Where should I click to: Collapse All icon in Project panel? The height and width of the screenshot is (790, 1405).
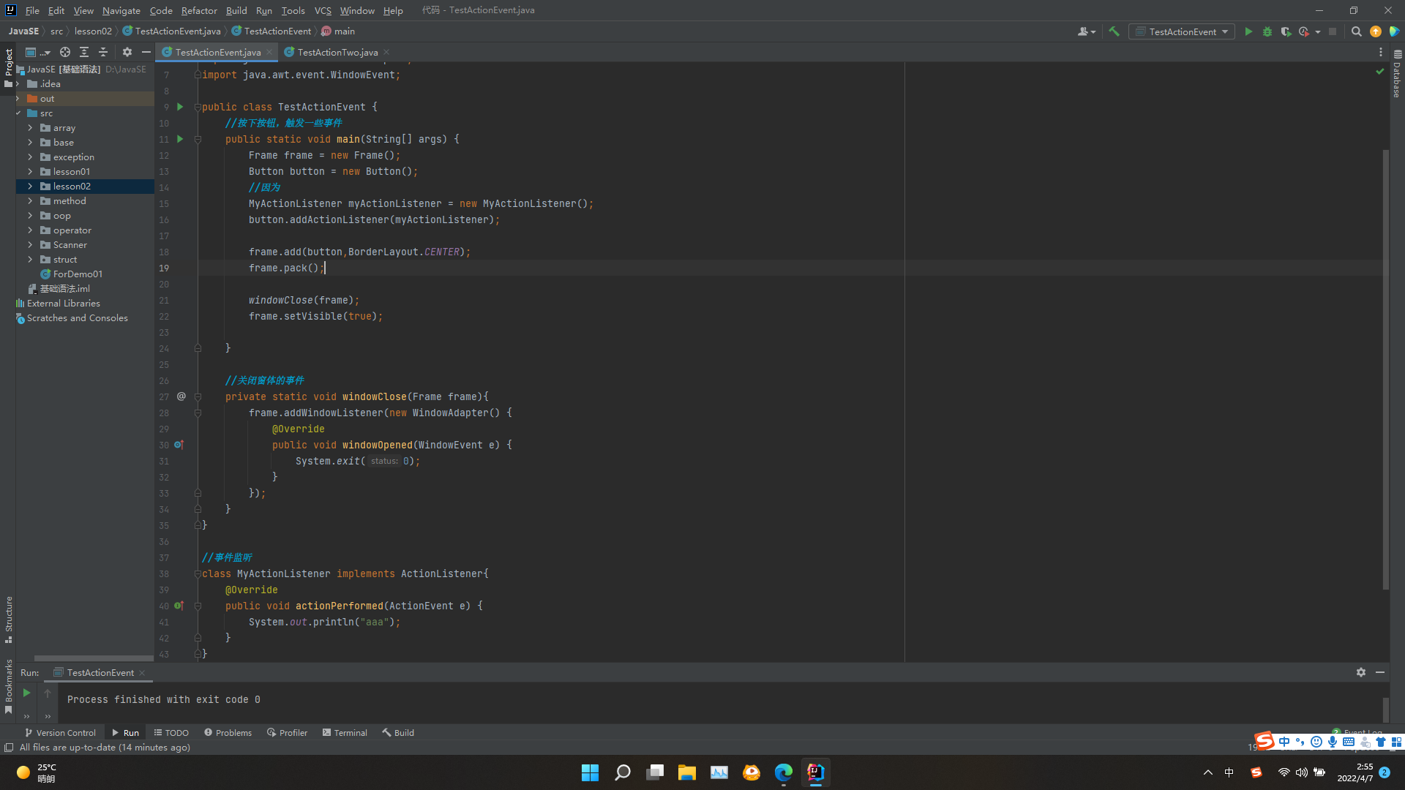[103, 52]
